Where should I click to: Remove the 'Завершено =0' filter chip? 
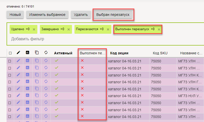tap(69, 29)
